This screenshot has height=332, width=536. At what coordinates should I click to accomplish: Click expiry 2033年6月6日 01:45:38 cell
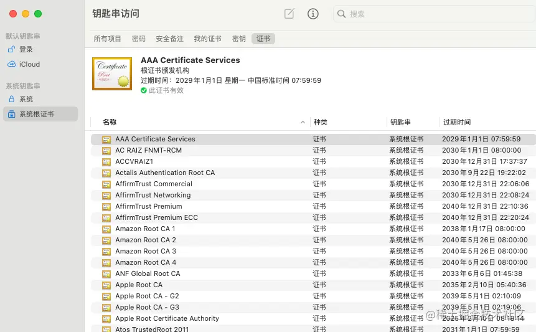click(482, 273)
